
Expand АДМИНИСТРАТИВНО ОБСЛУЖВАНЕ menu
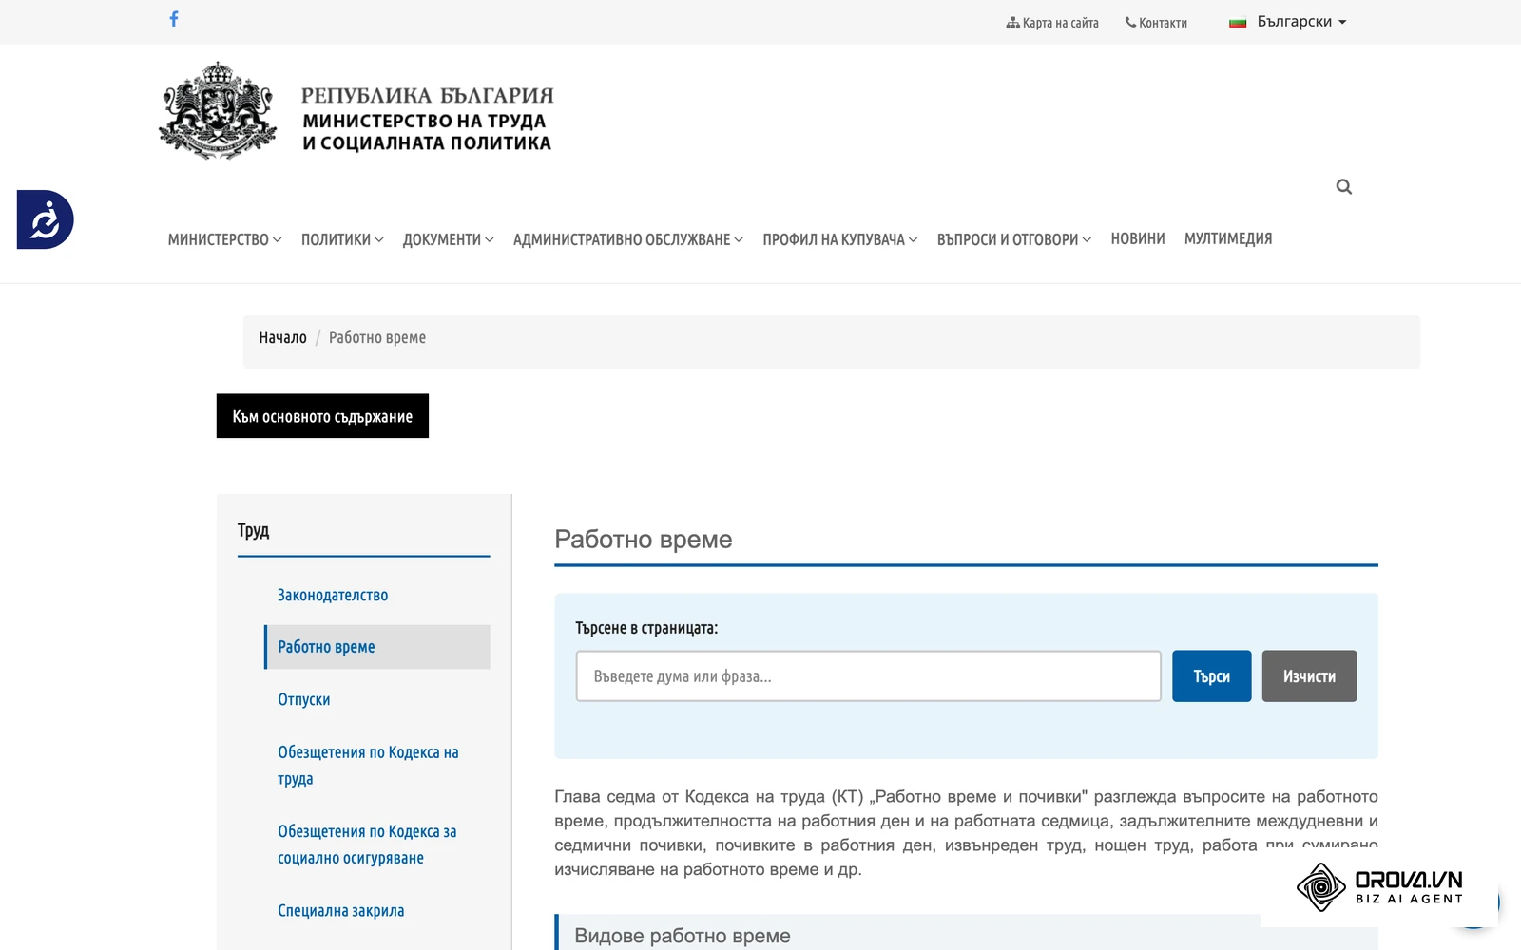pyautogui.click(x=627, y=239)
